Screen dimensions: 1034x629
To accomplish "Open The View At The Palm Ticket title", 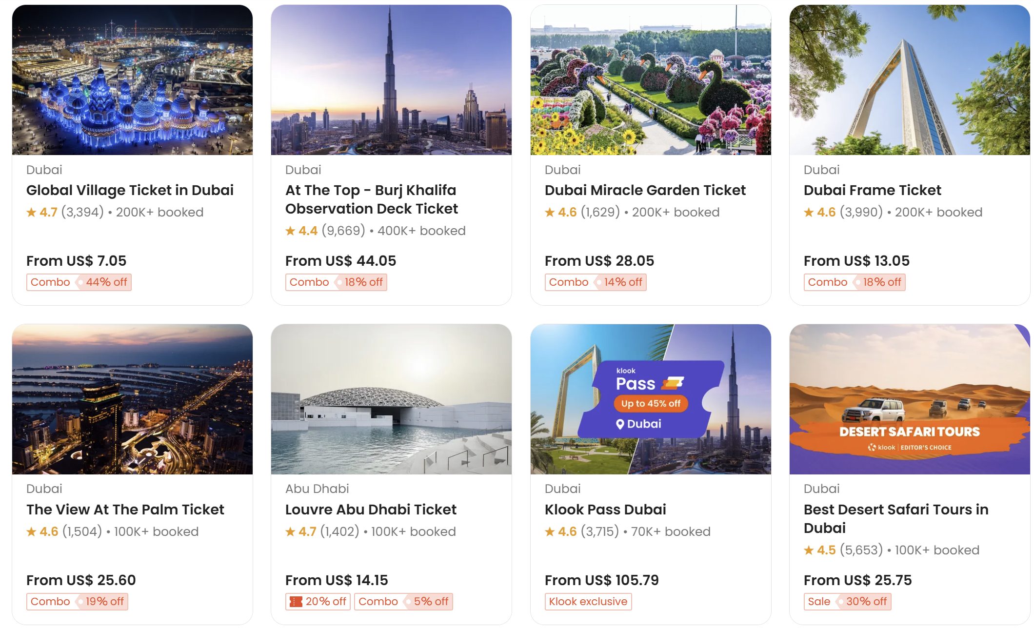I will click(125, 510).
